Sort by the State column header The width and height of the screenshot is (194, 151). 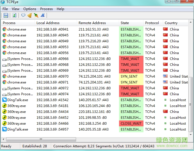tap(131, 23)
